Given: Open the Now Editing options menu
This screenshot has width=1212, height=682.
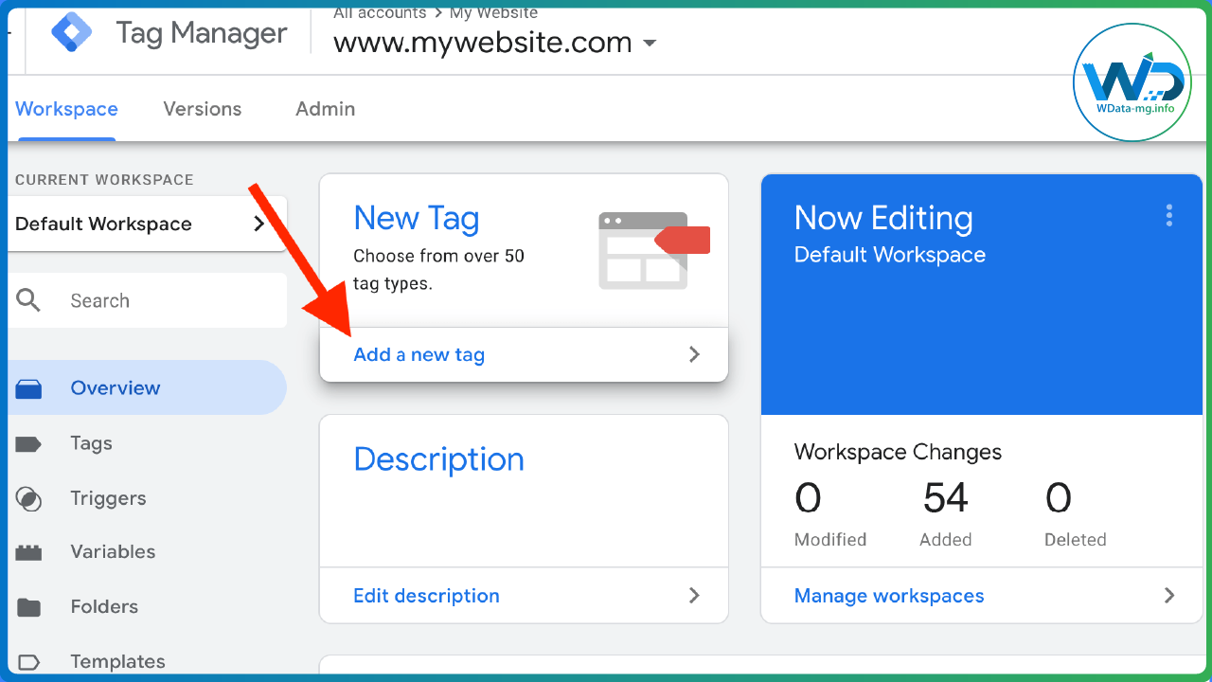Looking at the screenshot, I should [x=1169, y=216].
